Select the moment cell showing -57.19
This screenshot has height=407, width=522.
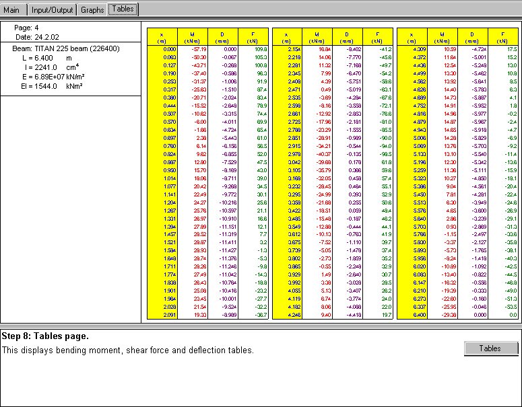[198, 50]
